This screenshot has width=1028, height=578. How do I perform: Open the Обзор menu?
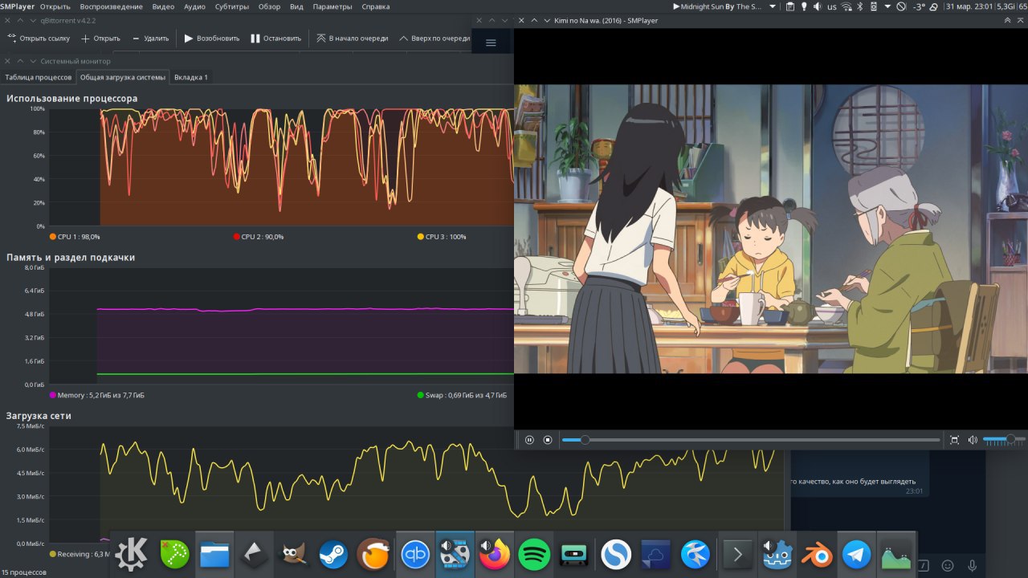click(269, 6)
